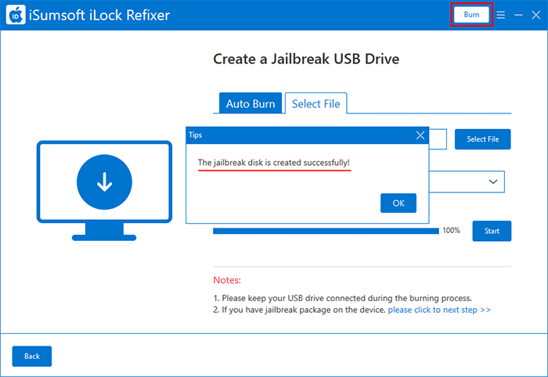Click 'The jailbreak disk is created successfully!' text
This screenshot has height=377, width=548.
274,163
